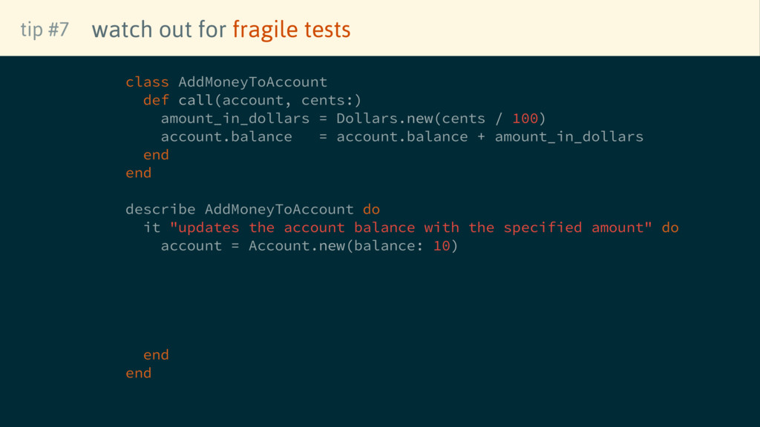Screen dimensions: 760x427
Task: Click the "end" closing the call method
Action: click(156, 155)
